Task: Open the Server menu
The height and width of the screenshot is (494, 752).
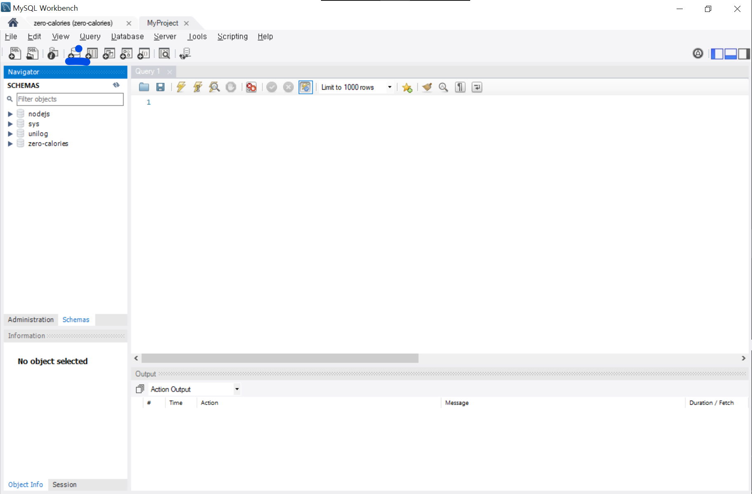Action: pyautogui.click(x=165, y=36)
